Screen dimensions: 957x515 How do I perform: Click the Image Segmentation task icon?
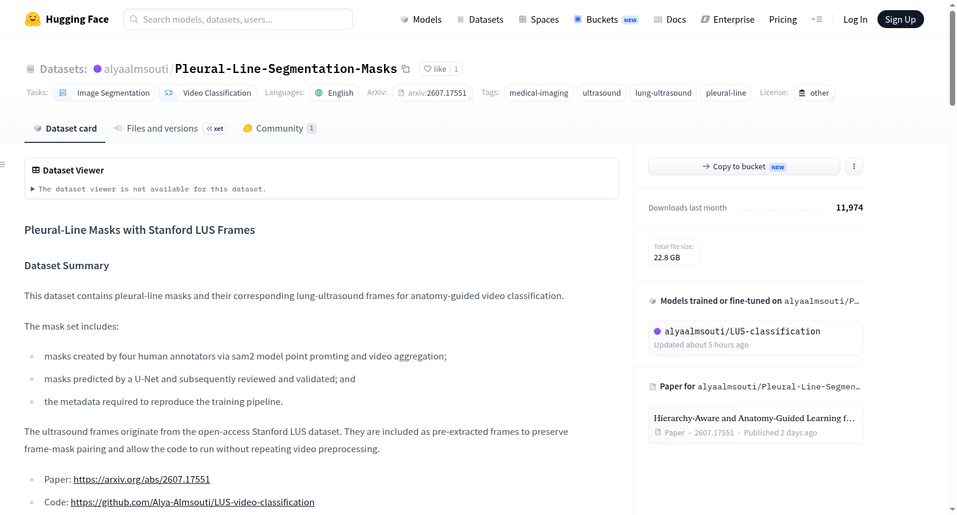point(63,93)
